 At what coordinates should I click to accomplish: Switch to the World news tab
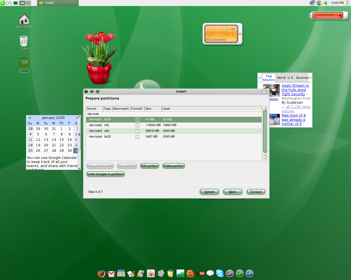pyautogui.click(x=281, y=78)
